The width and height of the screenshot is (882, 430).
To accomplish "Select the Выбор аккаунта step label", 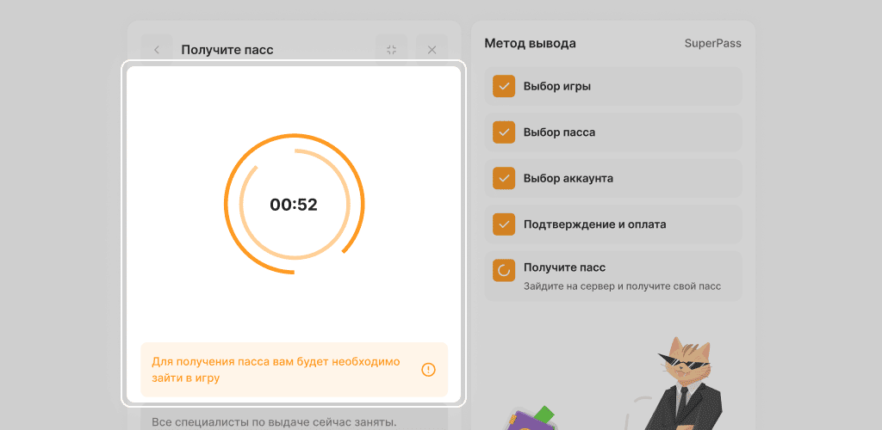I will pos(568,178).
